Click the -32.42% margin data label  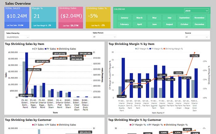(130, 81)
